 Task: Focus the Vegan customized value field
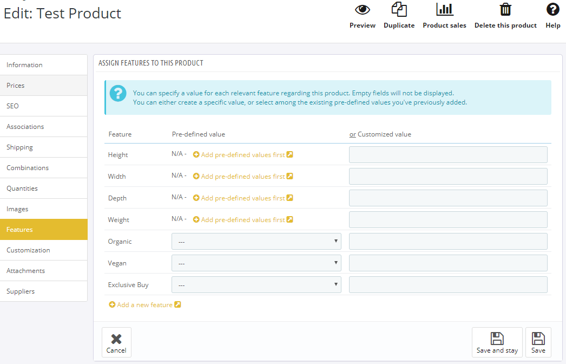point(448,263)
